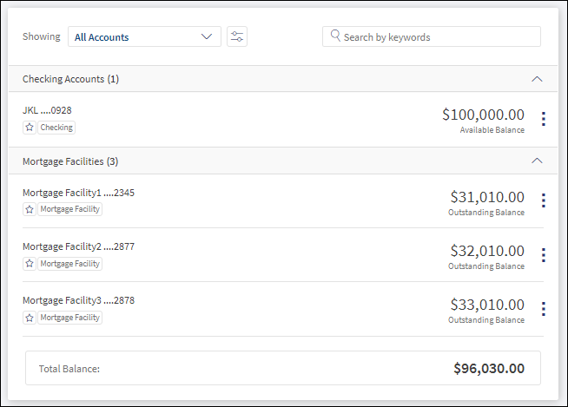
Task: Open kebab menu for Mortgage Facility3
Action: (543, 309)
